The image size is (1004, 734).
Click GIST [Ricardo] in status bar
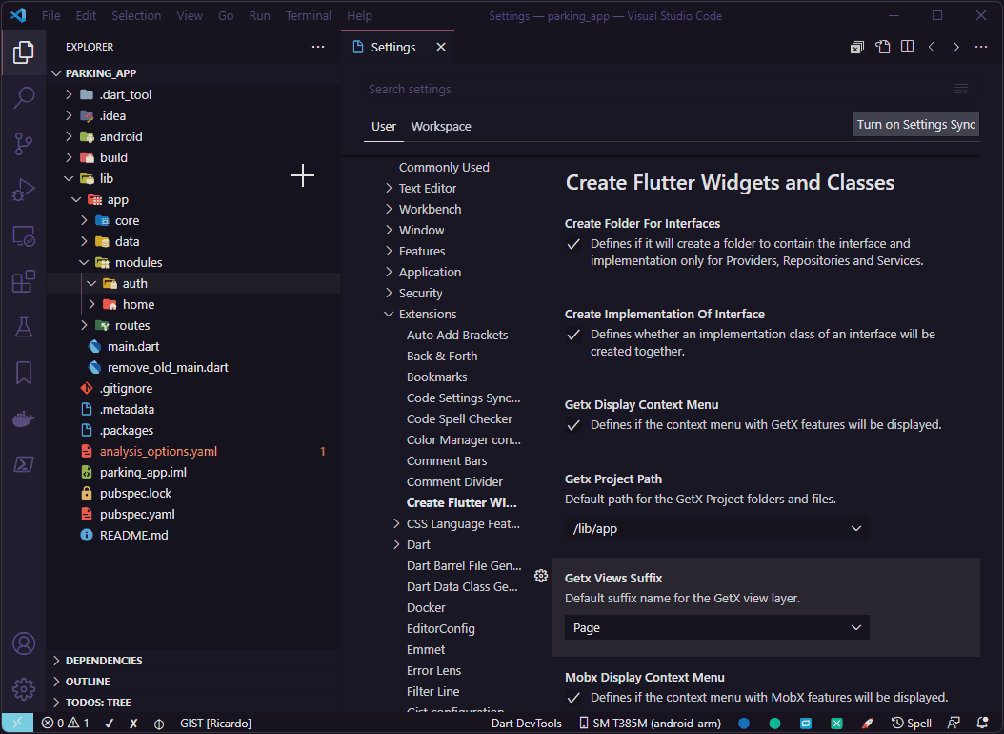(216, 724)
